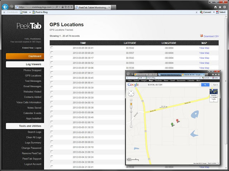Click the Extend Now link
This screenshot has height=171, width=229.
[x=28, y=48]
